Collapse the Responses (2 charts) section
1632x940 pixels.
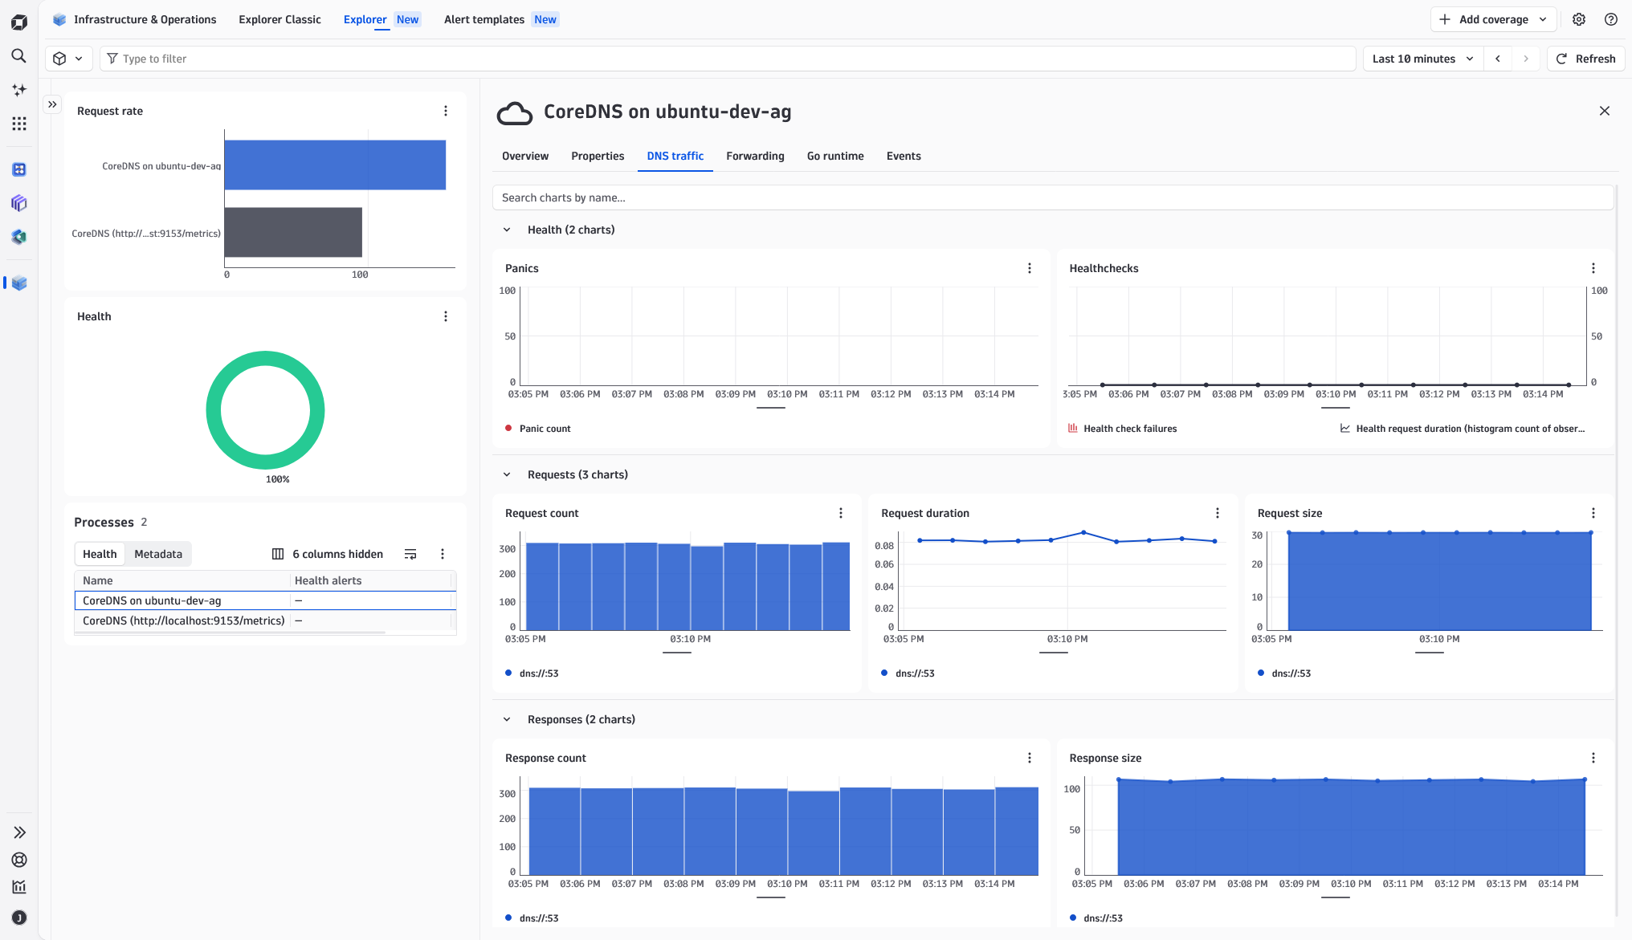(x=507, y=719)
